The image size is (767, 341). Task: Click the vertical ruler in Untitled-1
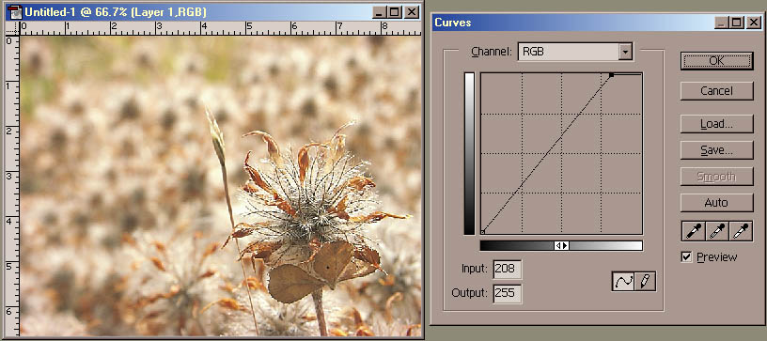click(x=12, y=186)
